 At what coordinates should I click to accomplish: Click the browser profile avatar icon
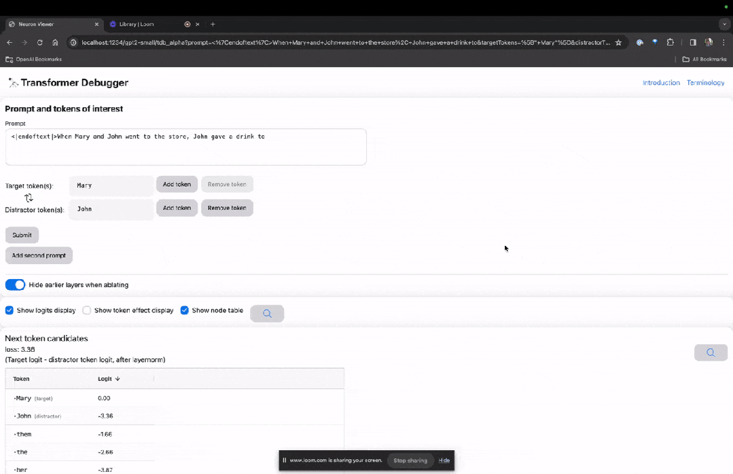[x=708, y=42]
